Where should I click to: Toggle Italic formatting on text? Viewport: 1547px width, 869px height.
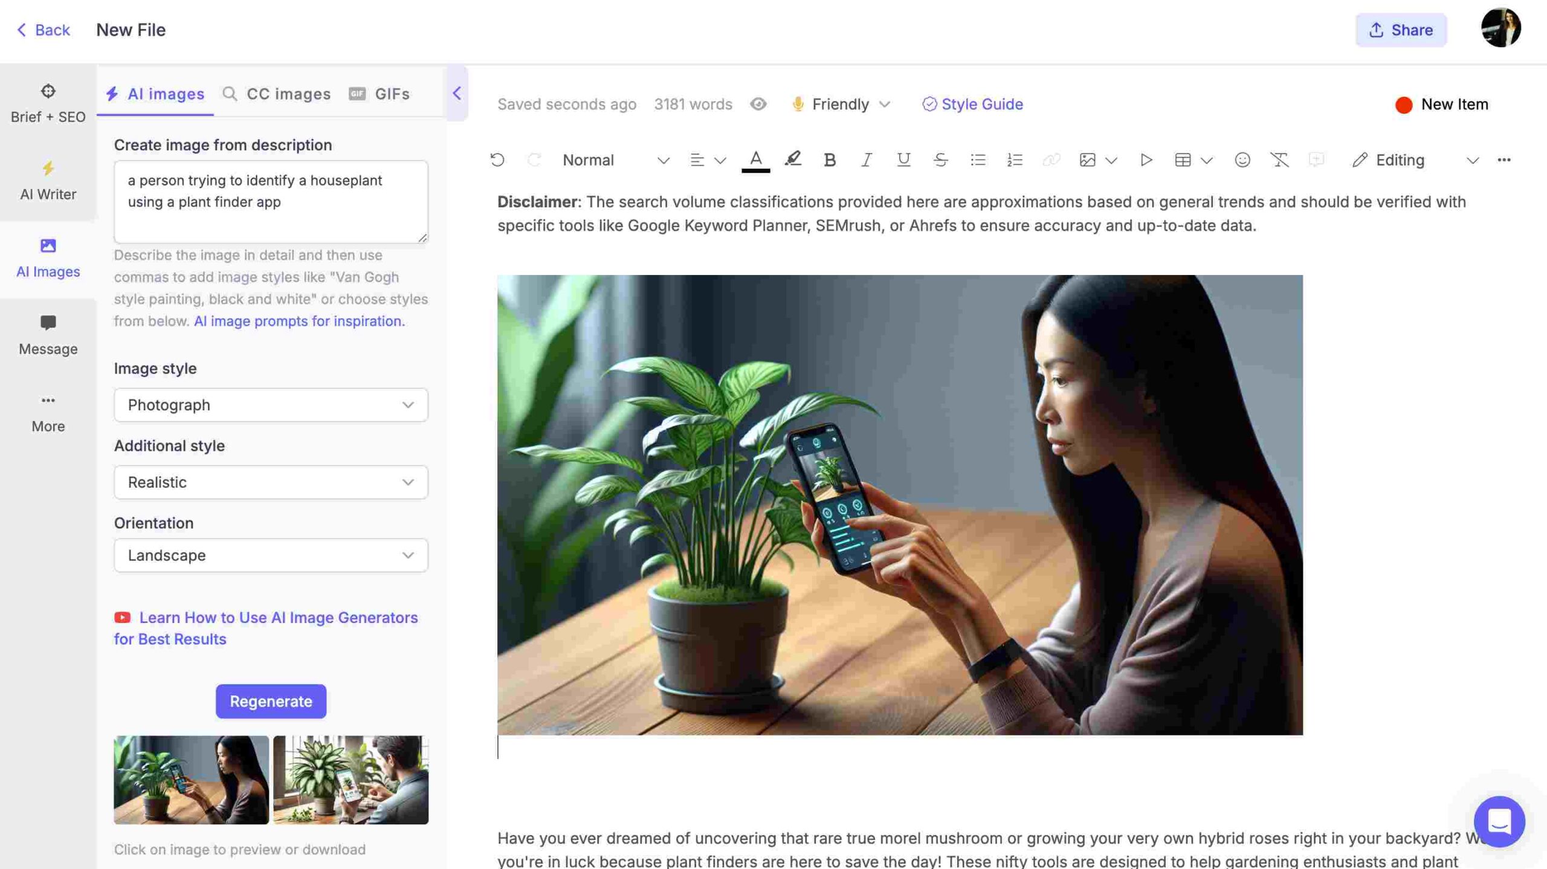[866, 160]
